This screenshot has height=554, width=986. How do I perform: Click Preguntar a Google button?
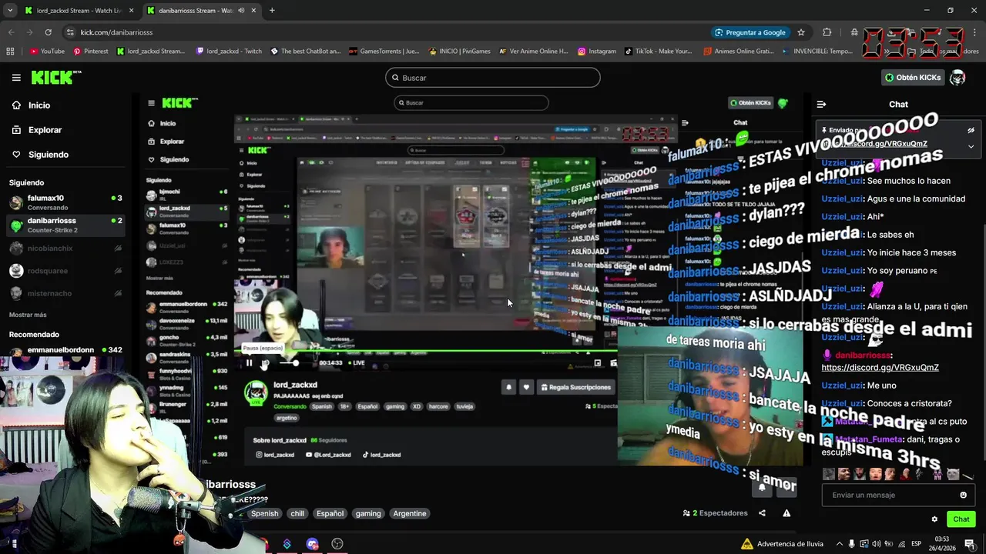click(x=750, y=32)
